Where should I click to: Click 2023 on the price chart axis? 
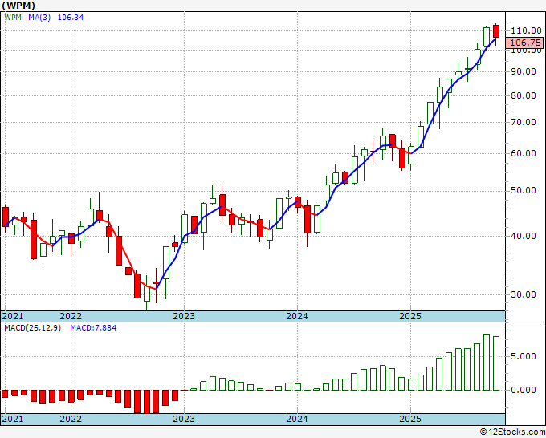[184, 316]
